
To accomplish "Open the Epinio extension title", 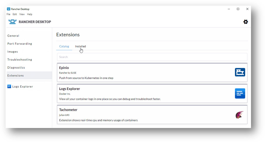I will [64, 68].
